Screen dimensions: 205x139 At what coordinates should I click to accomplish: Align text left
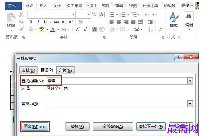(112, 22)
